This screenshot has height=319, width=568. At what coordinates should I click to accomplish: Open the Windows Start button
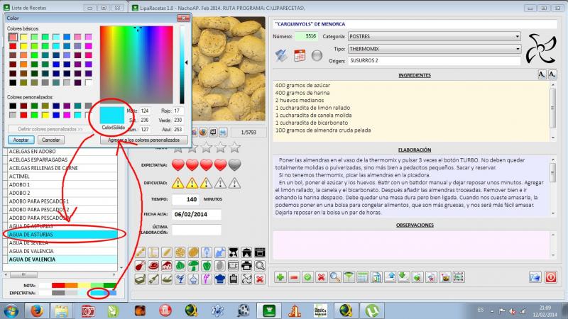coord(11,311)
